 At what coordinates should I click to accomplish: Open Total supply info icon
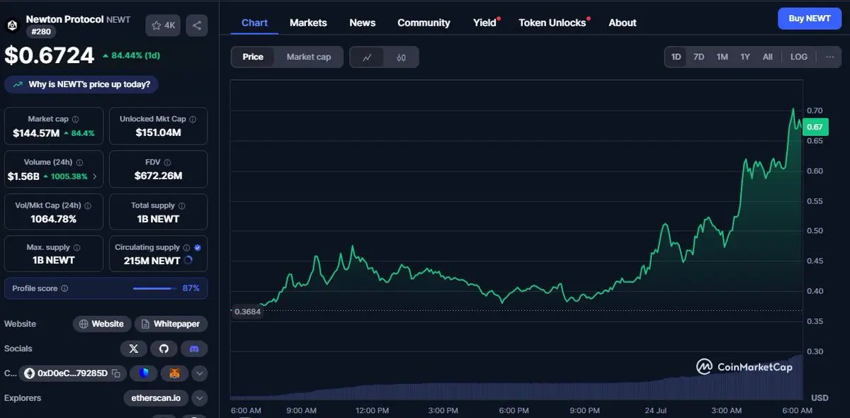pos(183,205)
